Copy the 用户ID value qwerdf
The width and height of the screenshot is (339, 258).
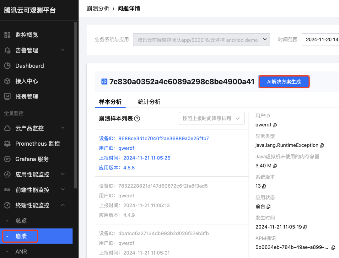275,125
